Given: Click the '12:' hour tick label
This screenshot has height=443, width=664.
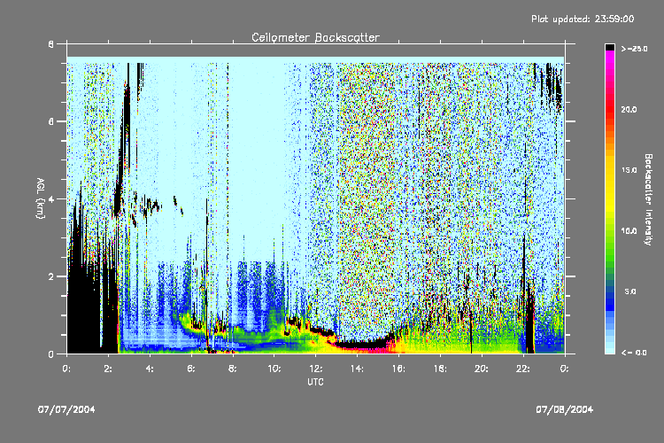Looking at the screenshot, I should click(x=315, y=369).
